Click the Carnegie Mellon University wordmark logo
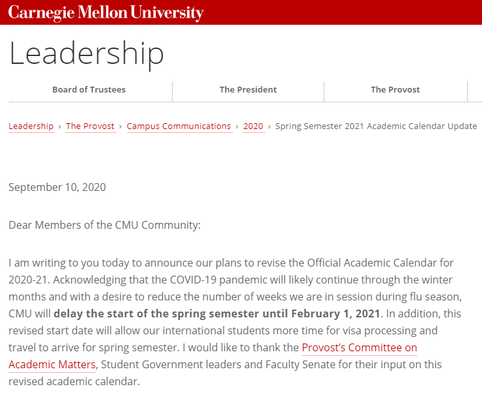Screen dimensions: 482x393 pyautogui.click(x=106, y=12)
